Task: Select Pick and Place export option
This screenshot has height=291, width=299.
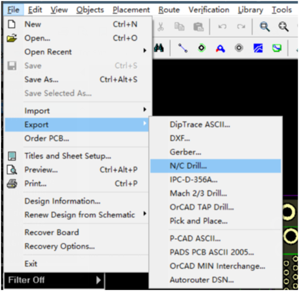Action: pos(198,221)
